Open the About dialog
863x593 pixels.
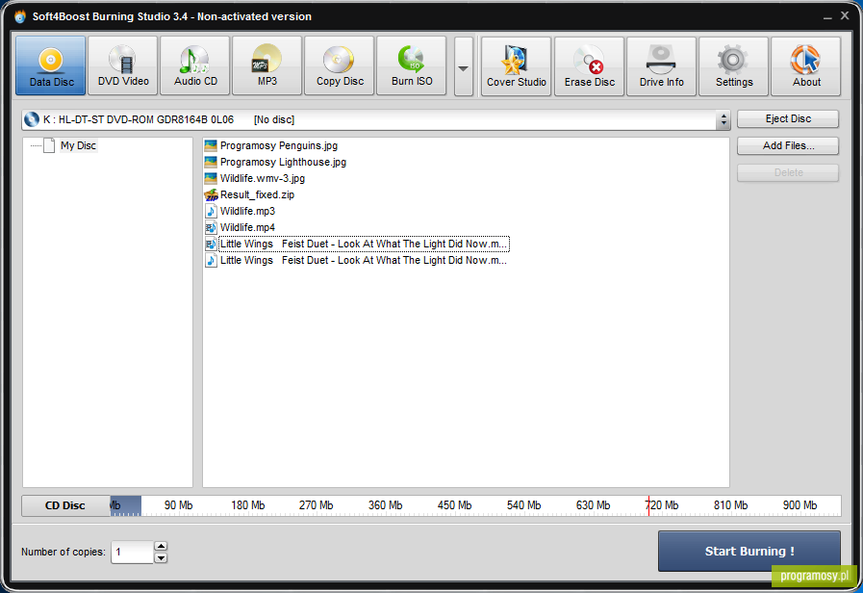806,66
